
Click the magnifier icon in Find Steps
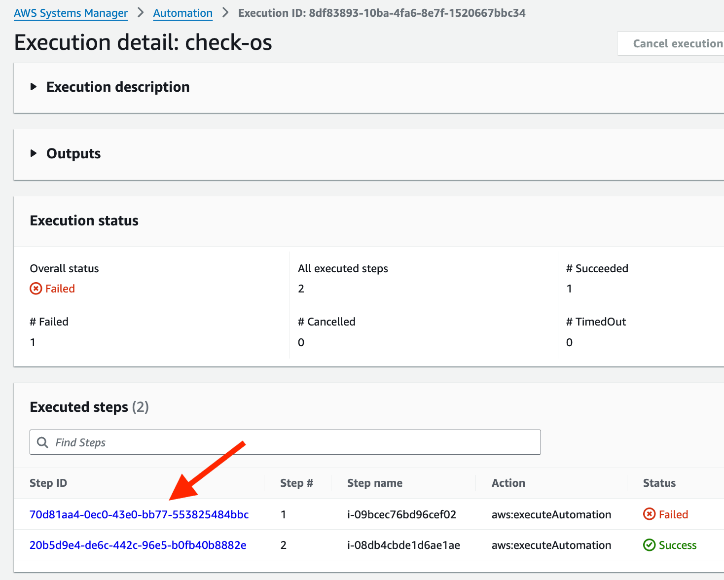[43, 442]
